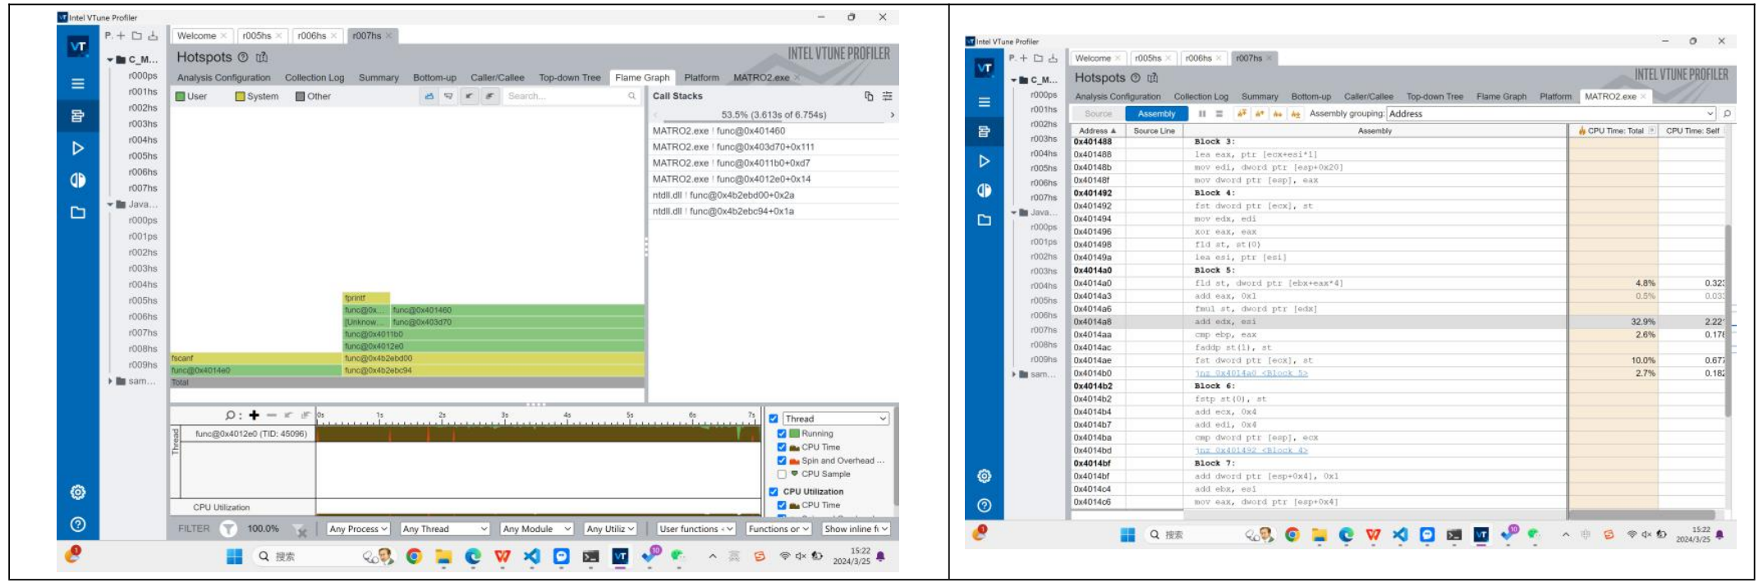1763x587 pixels.
Task: Toggle CPU Time checkbox under Thread
Action: click(782, 447)
